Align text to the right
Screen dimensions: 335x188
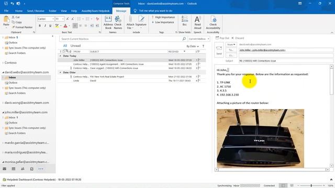(86, 26)
